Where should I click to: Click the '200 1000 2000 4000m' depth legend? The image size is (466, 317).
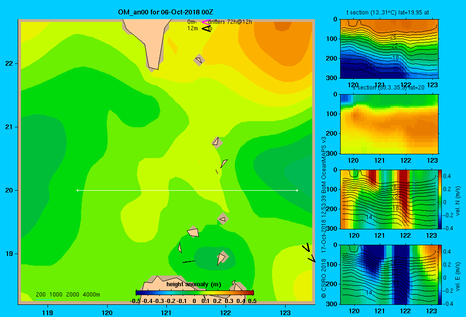click(68, 295)
